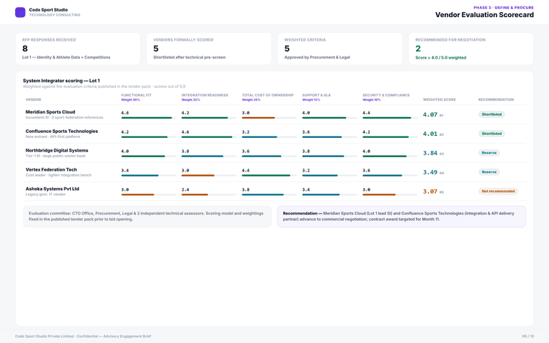
Task: Click the Total Cost of Ownership header
Action: pos(267,95)
